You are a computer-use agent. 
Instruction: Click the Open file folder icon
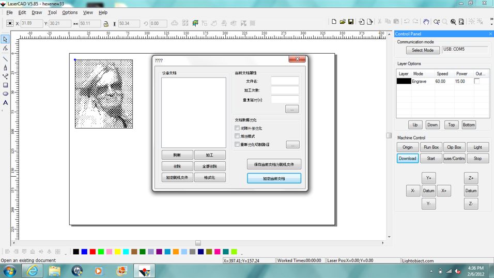pos(342,22)
